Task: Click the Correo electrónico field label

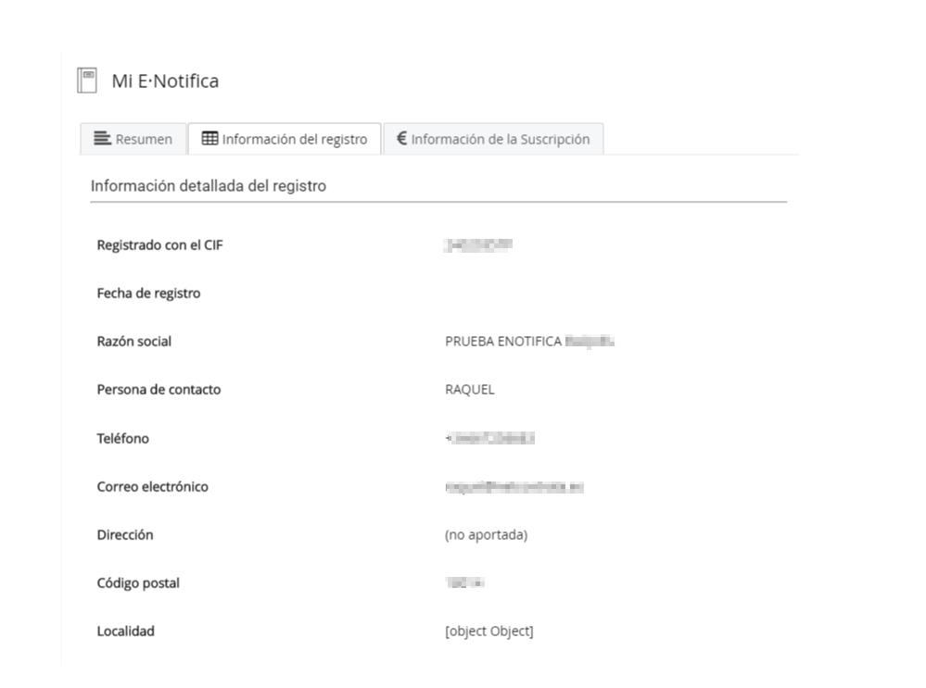Action: (152, 487)
